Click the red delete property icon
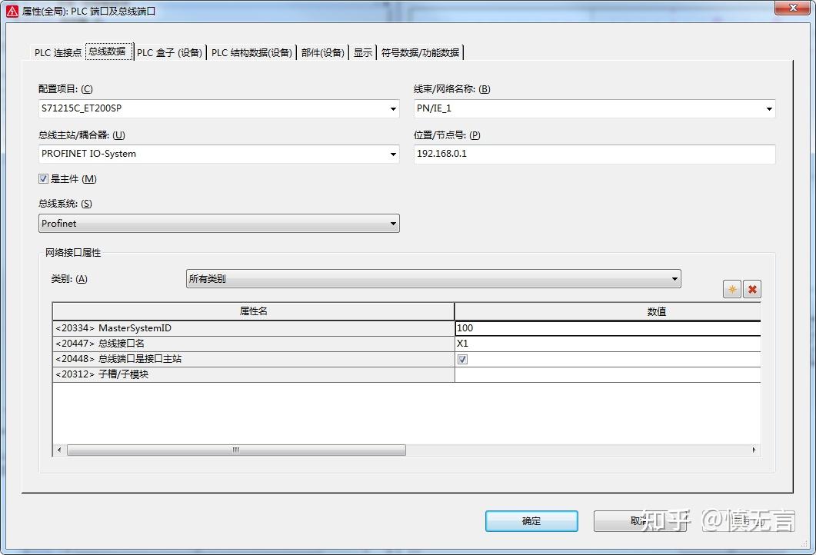The width and height of the screenshot is (816, 555). click(x=752, y=289)
